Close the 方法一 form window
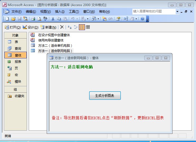The height and width of the screenshot is (142, 196). point(166,58)
